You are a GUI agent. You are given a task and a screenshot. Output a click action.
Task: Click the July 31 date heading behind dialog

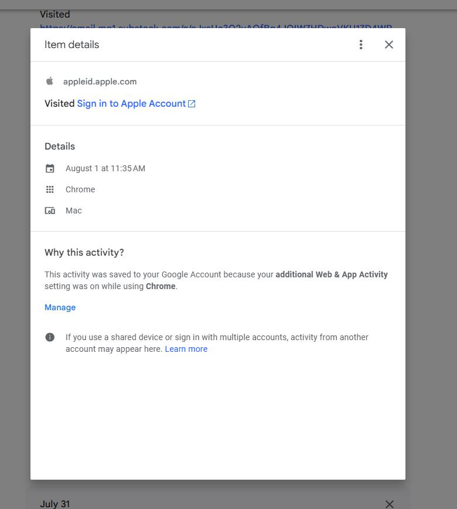(x=55, y=504)
